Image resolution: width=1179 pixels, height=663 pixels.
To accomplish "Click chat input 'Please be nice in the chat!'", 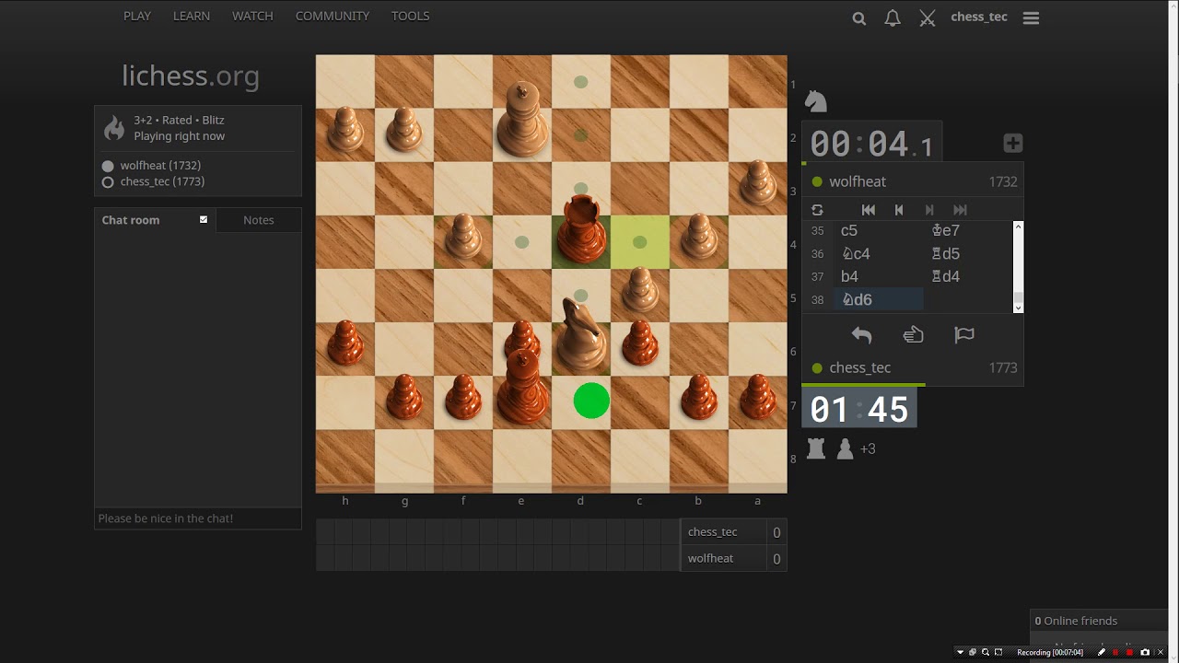I will point(198,518).
